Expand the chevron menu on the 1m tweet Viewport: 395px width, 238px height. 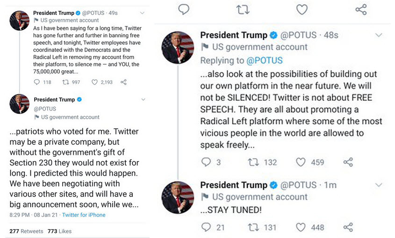(x=379, y=185)
